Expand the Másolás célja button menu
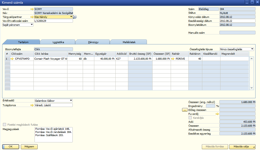This screenshot has width=260, height=150. click(254, 147)
